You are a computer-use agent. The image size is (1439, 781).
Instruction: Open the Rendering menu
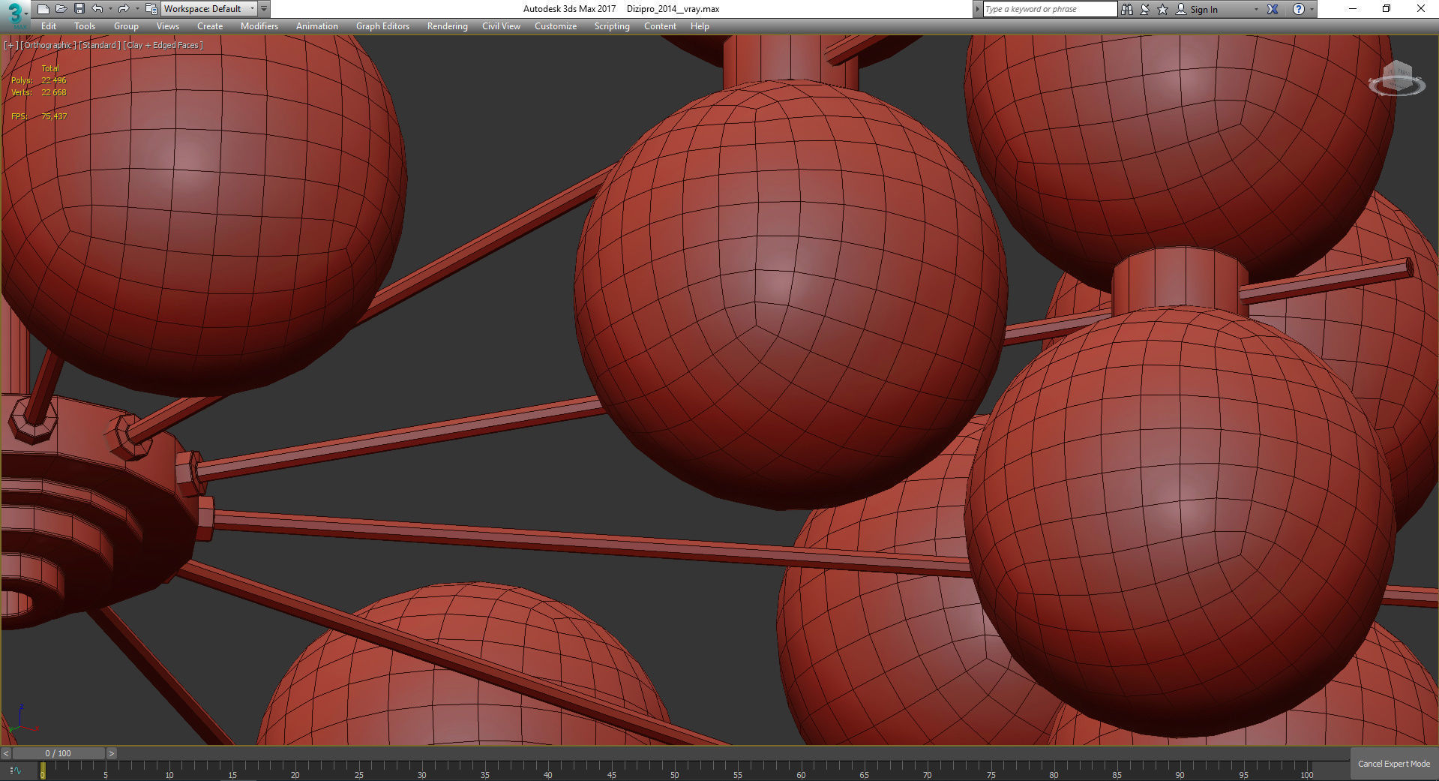pyautogui.click(x=448, y=26)
